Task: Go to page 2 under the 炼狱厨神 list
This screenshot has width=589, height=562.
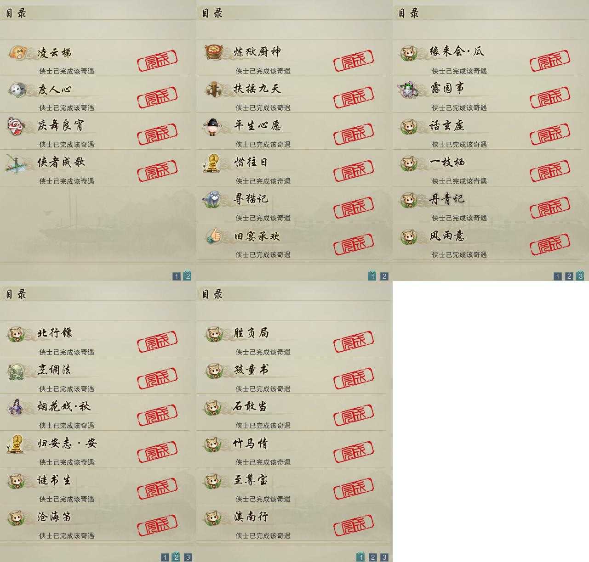Action: click(x=384, y=276)
